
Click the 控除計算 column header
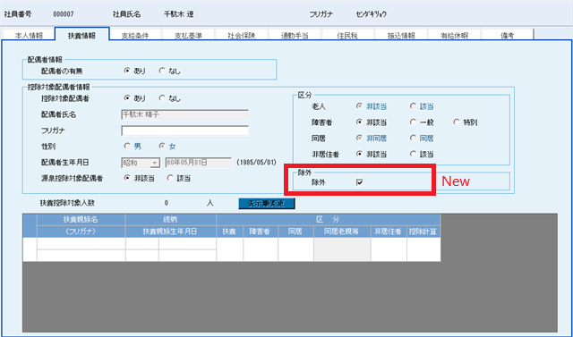[x=423, y=232]
